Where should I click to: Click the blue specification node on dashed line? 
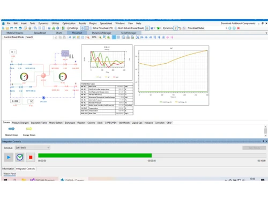tap(43, 98)
